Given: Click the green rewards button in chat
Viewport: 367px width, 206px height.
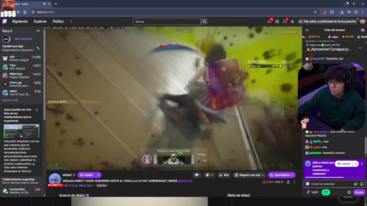Looking at the screenshot, I should [326, 192].
